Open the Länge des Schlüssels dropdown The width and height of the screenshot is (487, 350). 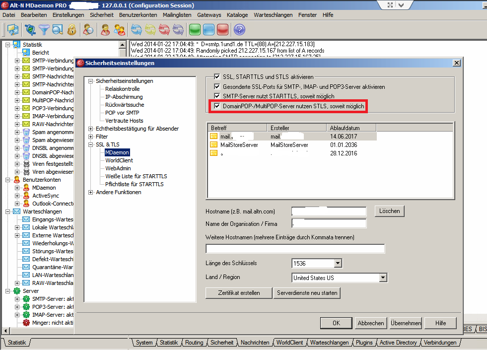tap(338, 263)
